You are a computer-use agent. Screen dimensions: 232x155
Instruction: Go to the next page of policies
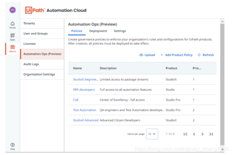coord(202,134)
